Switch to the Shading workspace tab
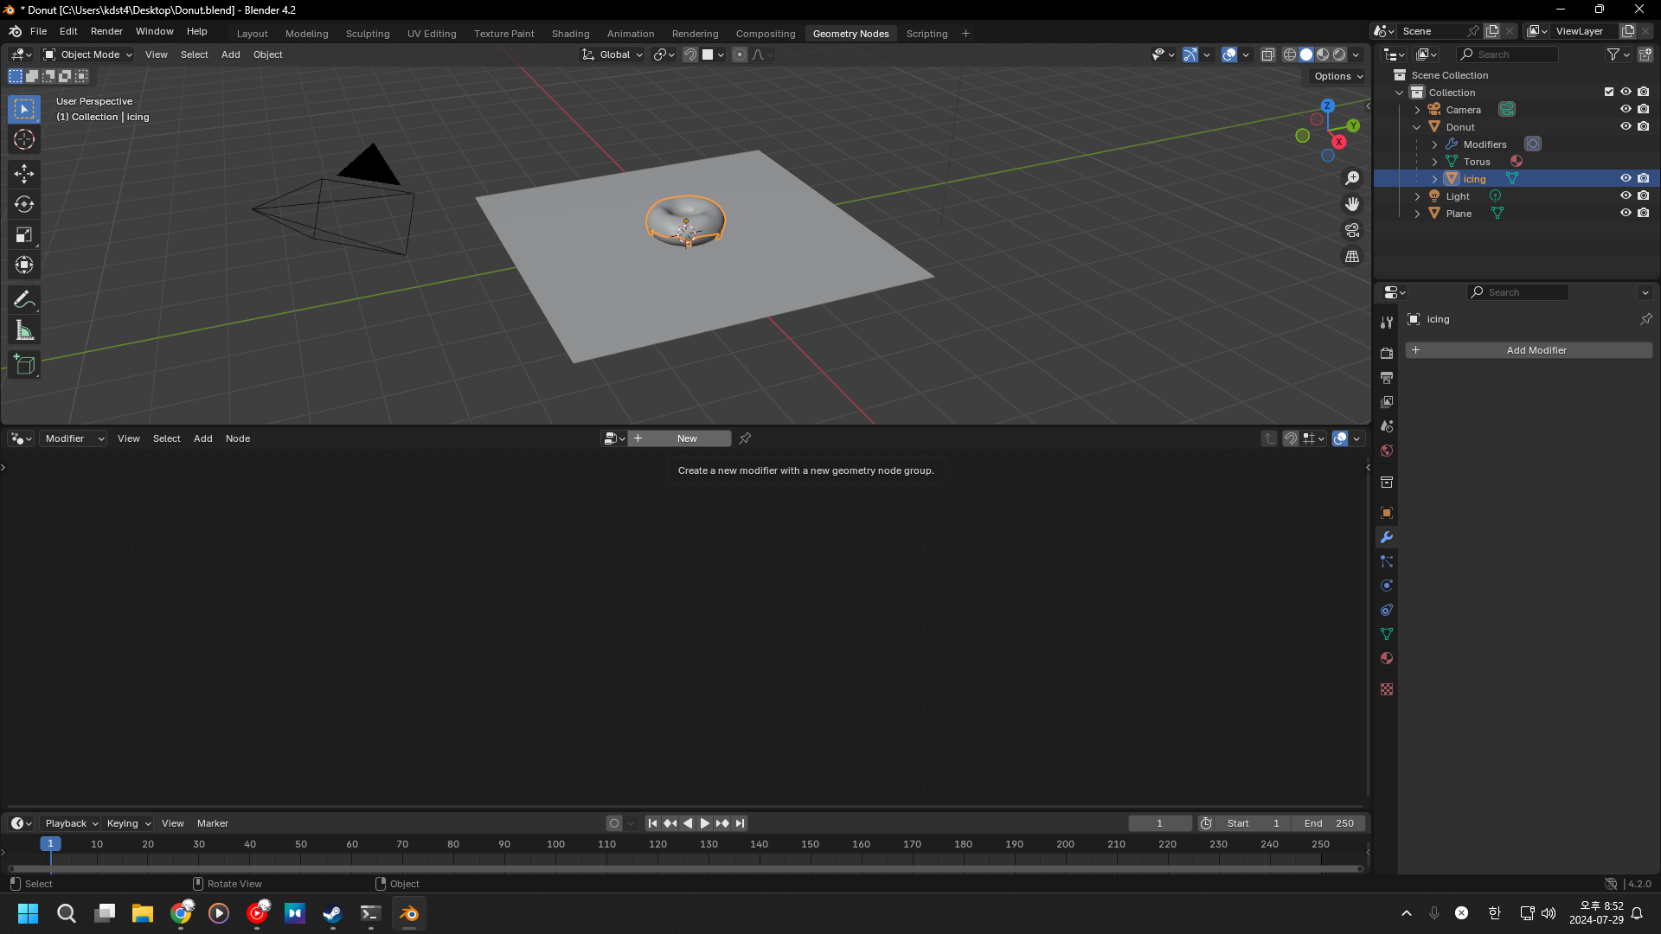 570,34
